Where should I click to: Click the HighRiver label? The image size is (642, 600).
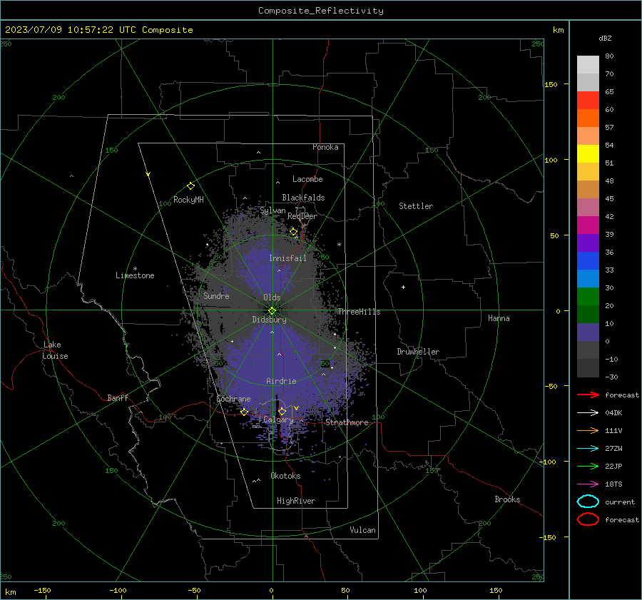[296, 501]
